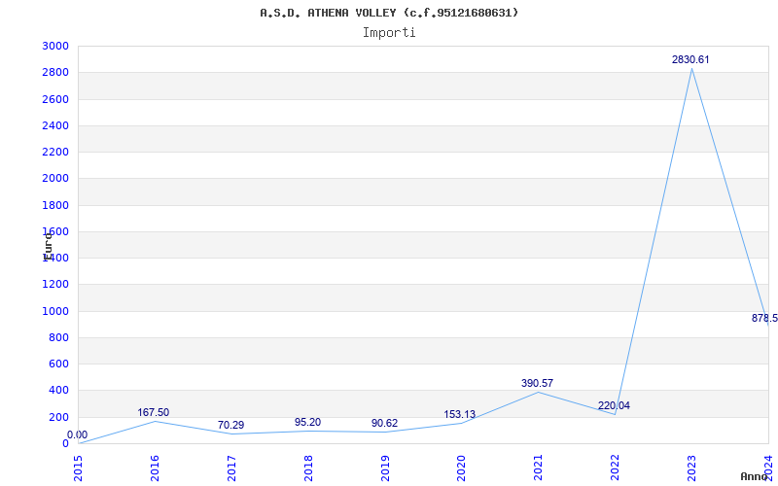Select the 878.5 data label
Screen dimensions: 778x486
(764, 319)
